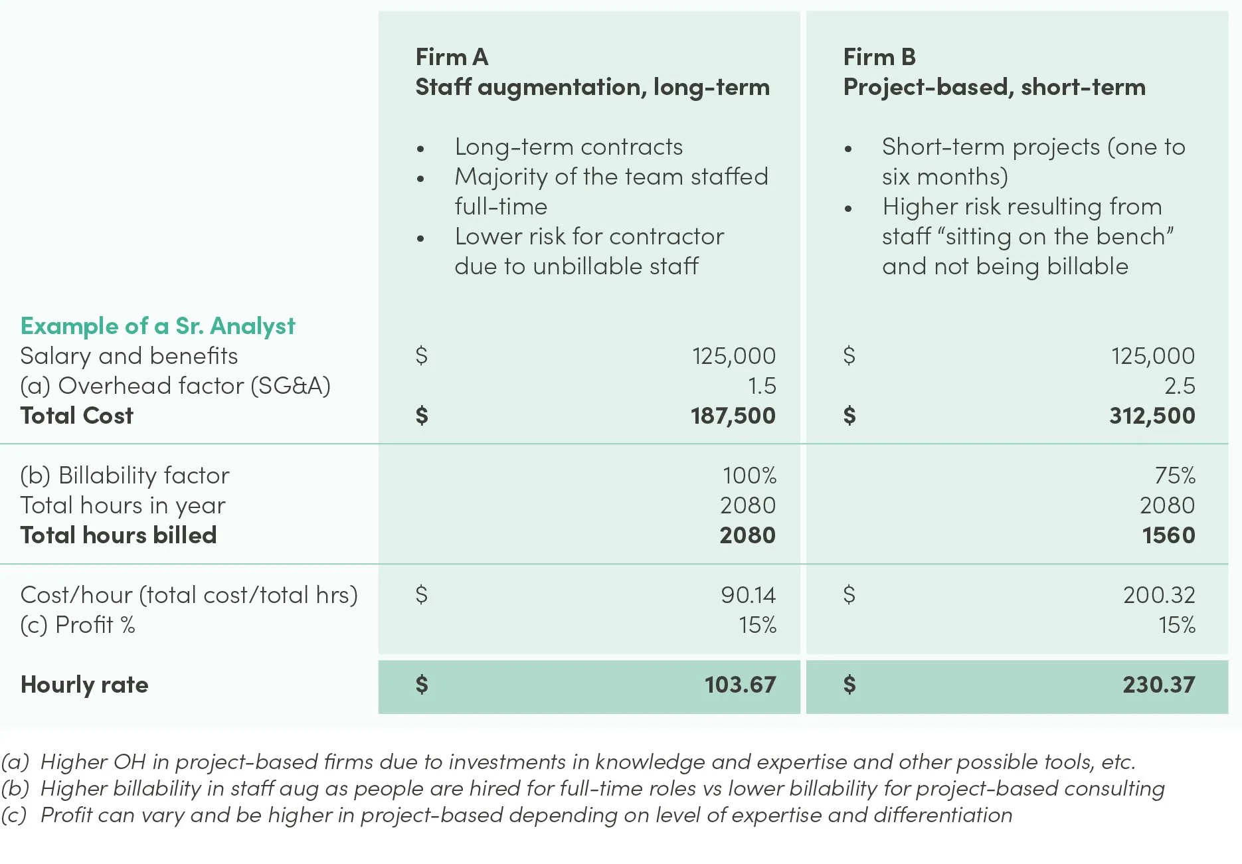The image size is (1242, 864).
Task: Click Firm A's overhead factor 1.5
Action: pos(762,386)
